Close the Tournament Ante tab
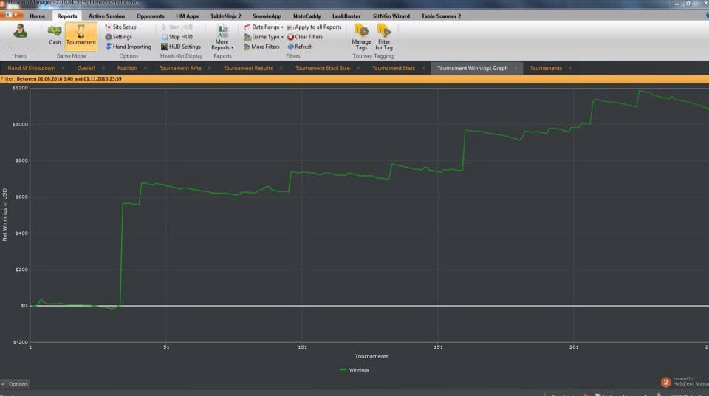The image size is (709, 396). click(x=210, y=68)
